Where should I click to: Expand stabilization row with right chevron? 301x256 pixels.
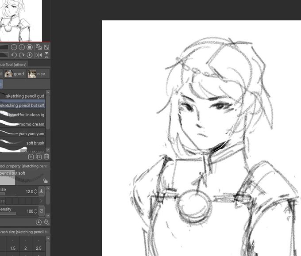41,201
